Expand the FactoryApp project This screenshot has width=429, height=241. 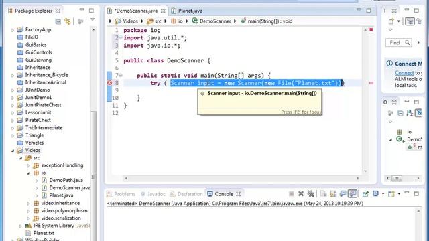point(13,30)
